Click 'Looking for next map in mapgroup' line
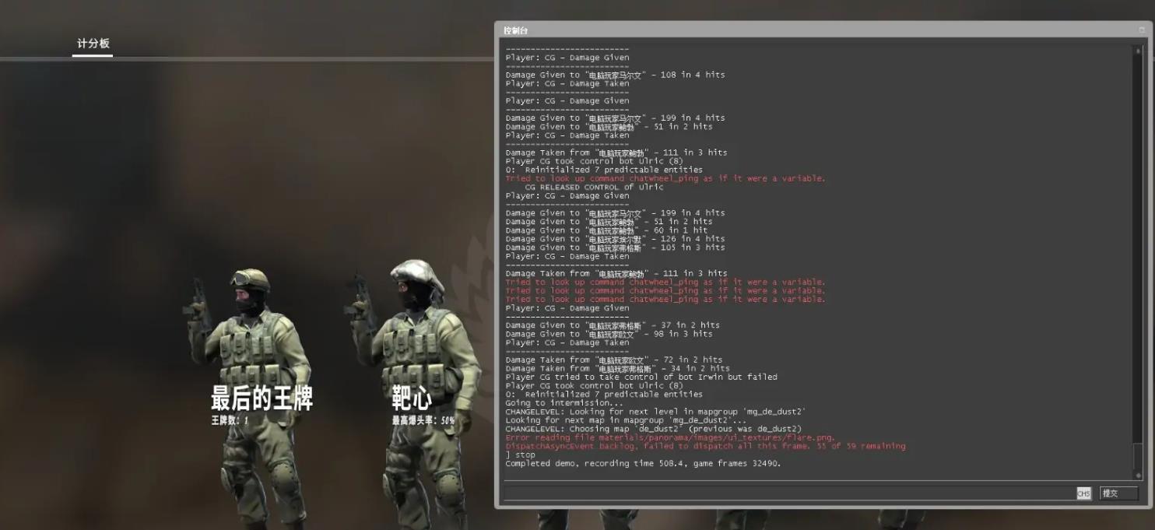Viewport: 1155px width, 530px height. (x=626, y=420)
